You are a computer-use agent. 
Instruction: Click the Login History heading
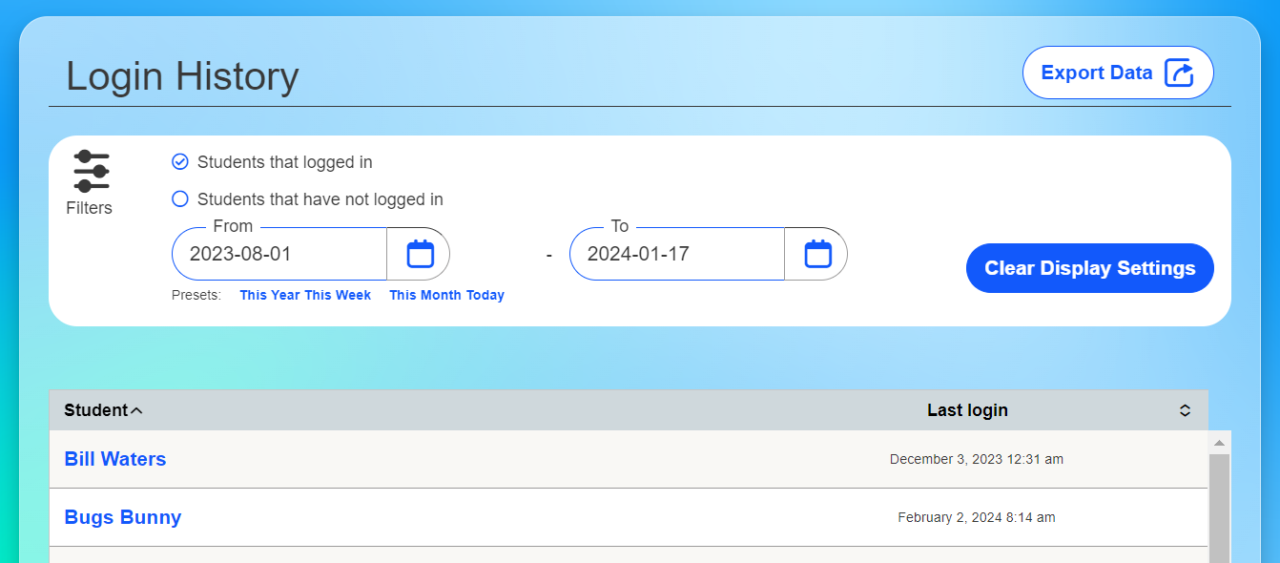tap(182, 76)
